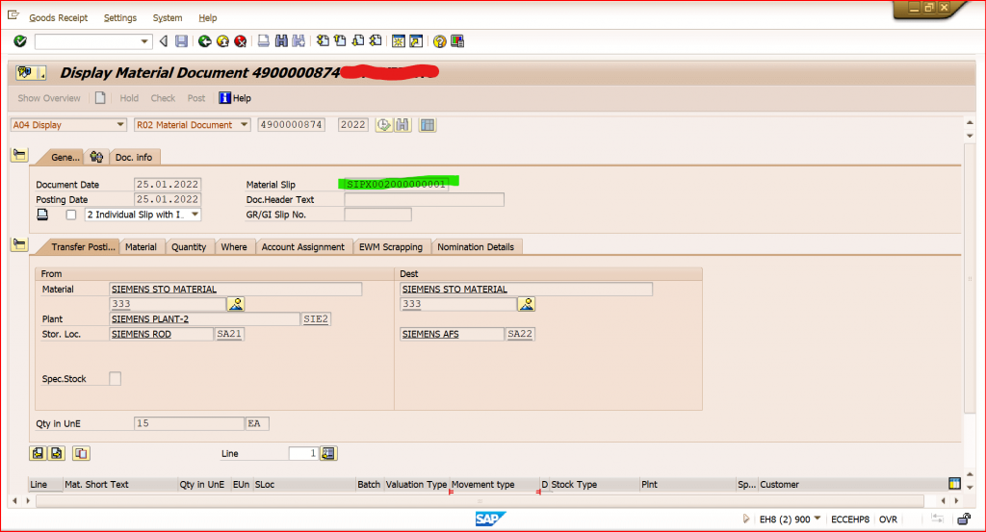Go to First Page icon
The image size is (986, 532).
point(323,41)
